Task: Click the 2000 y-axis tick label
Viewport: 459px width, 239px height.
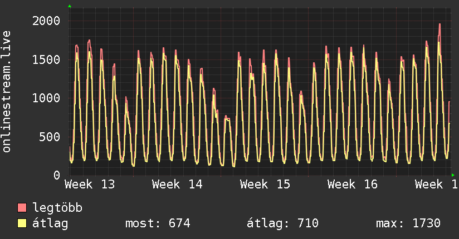Action: (x=46, y=21)
